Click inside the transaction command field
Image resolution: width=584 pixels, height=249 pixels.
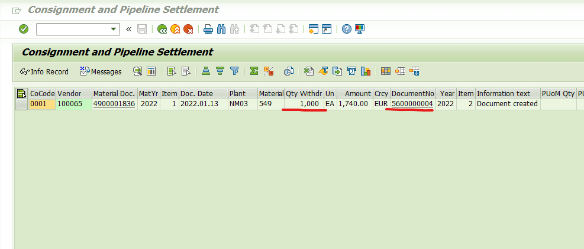(x=73, y=30)
